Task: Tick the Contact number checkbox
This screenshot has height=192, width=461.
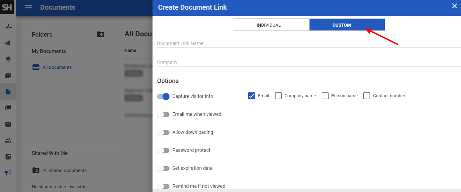Action: coord(367,96)
